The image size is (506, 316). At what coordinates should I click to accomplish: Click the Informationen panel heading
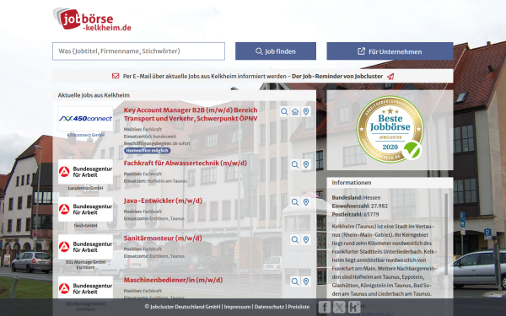click(x=352, y=183)
